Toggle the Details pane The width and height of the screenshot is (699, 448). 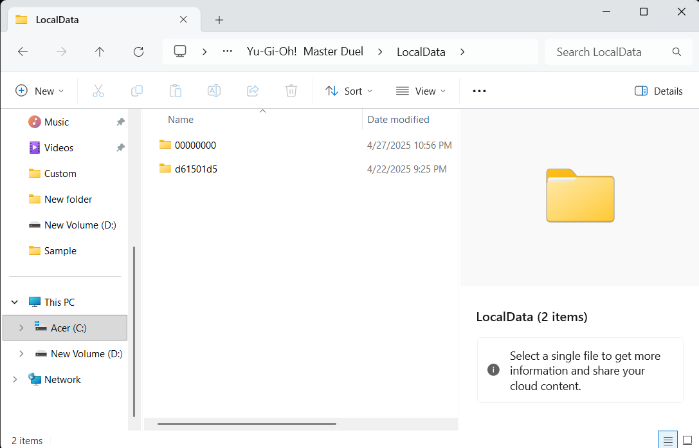(x=658, y=91)
